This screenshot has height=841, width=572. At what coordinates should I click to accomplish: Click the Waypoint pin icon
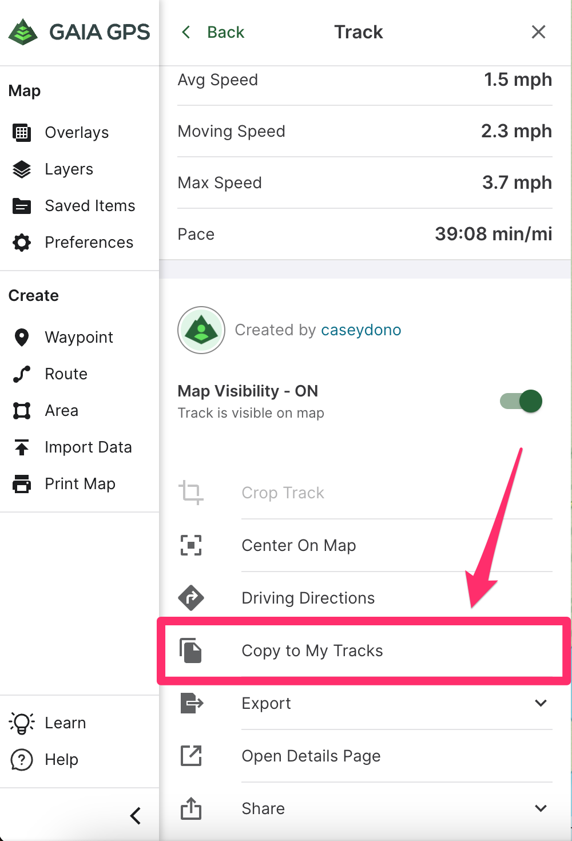[x=22, y=338]
